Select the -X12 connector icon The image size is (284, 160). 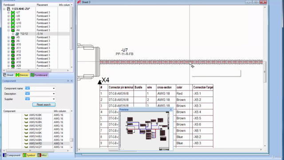[x=13, y=52]
